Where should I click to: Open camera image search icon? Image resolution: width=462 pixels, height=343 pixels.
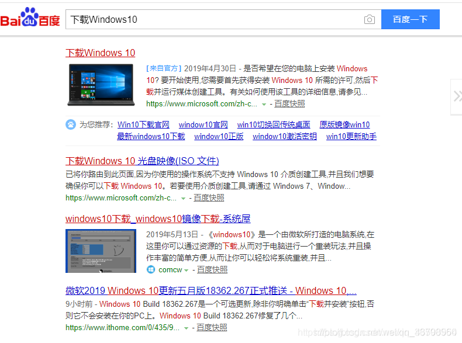369,19
